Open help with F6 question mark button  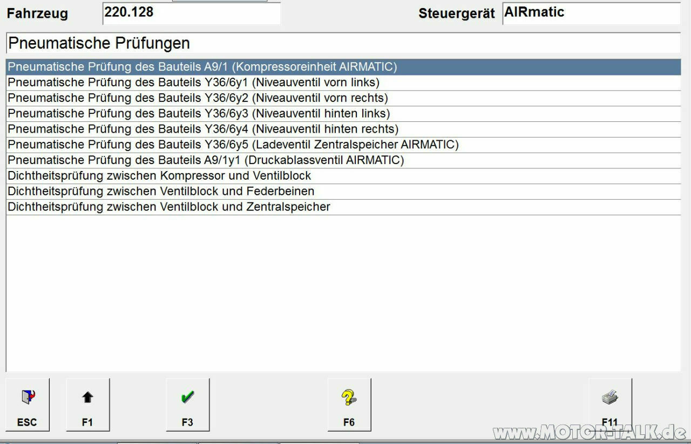pyautogui.click(x=349, y=405)
